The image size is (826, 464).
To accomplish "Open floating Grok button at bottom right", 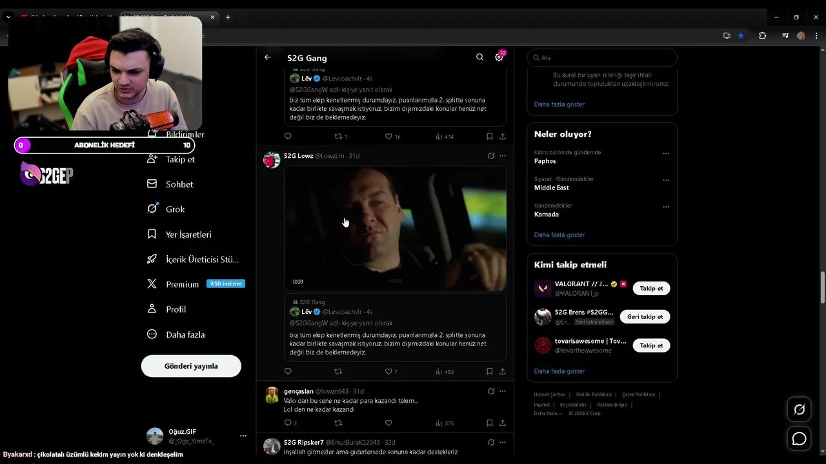I will (799, 409).
